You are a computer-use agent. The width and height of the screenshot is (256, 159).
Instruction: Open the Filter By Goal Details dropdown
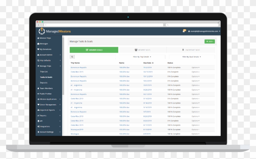(191, 57)
